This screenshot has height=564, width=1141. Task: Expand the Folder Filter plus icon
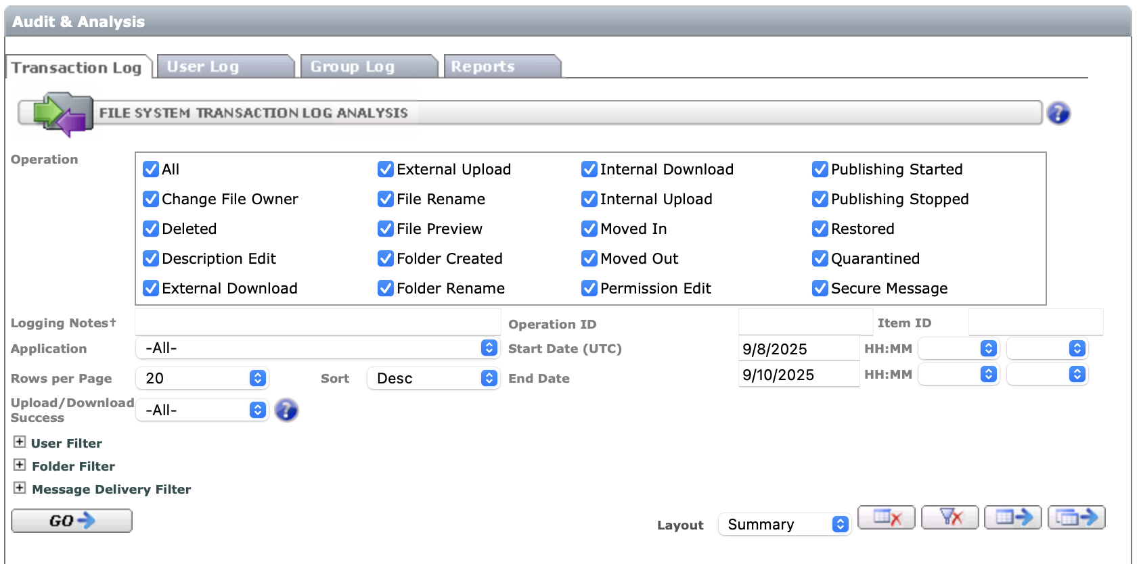coord(20,465)
